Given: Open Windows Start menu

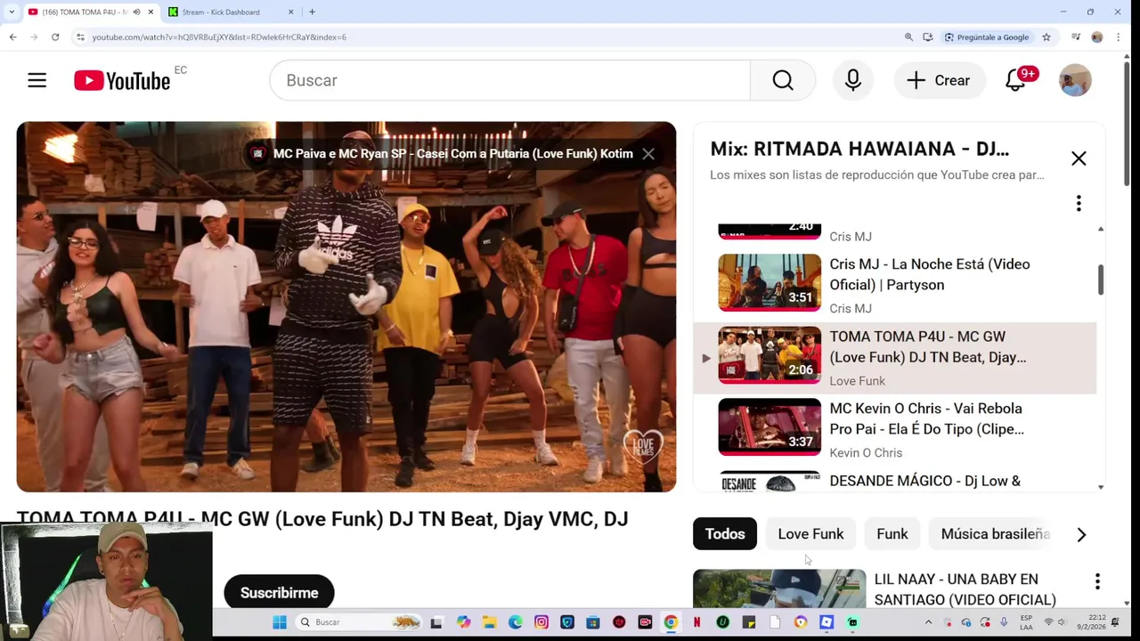Looking at the screenshot, I should point(279,622).
